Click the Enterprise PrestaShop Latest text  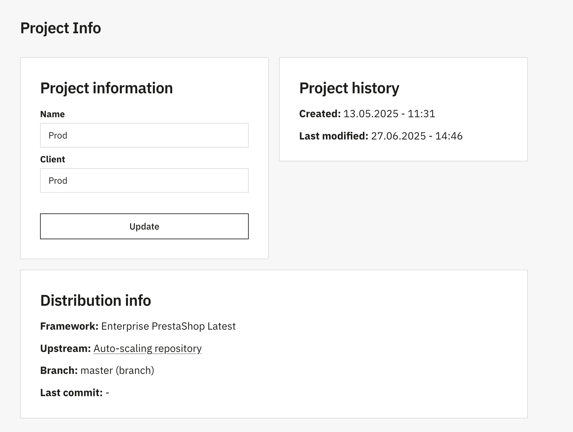point(168,326)
